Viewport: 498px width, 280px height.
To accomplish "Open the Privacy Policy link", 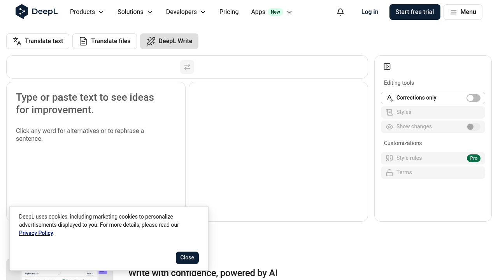I will (x=36, y=233).
